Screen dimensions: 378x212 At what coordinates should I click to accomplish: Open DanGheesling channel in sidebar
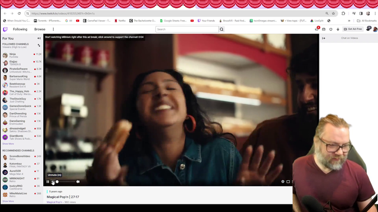click(x=22, y=115)
